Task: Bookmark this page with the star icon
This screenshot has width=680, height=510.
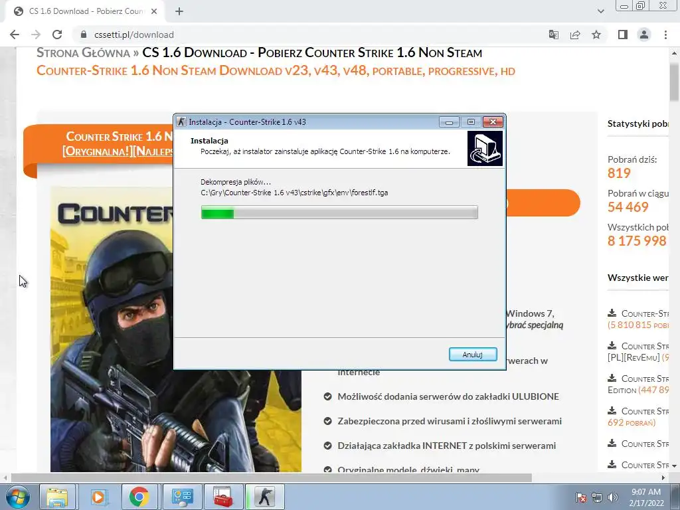Action: point(596,35)
